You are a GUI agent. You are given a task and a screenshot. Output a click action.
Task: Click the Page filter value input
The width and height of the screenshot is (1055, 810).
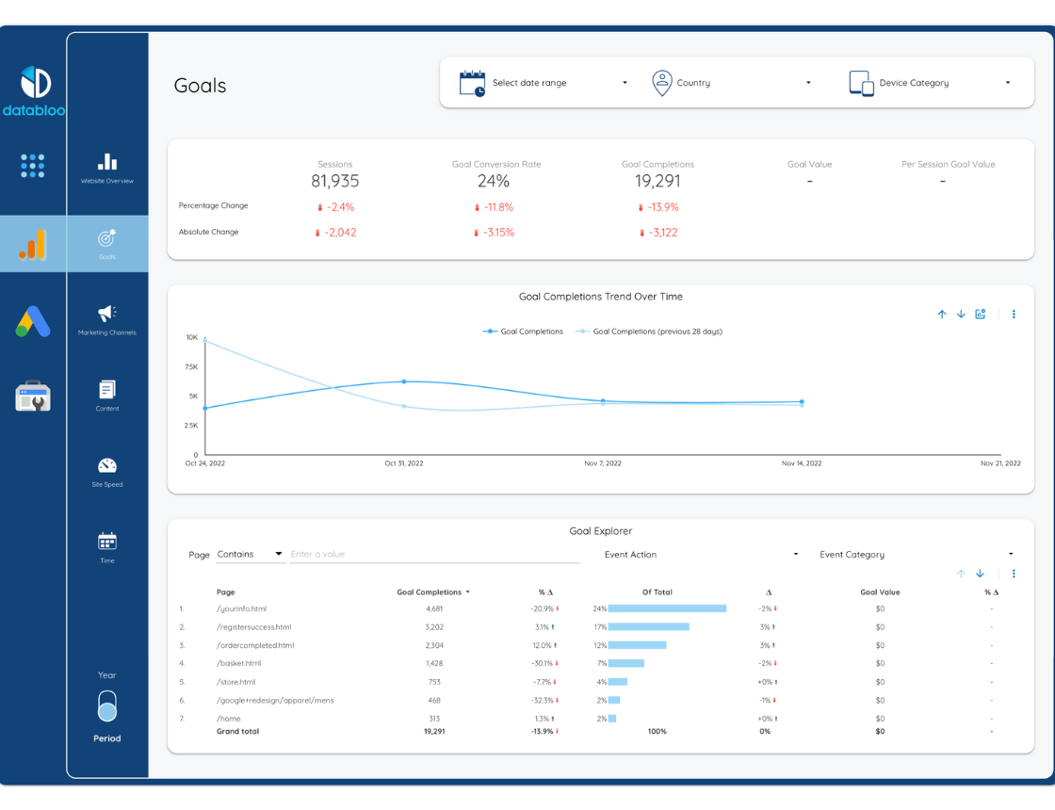pyautogui.click(x=433, y=555)
